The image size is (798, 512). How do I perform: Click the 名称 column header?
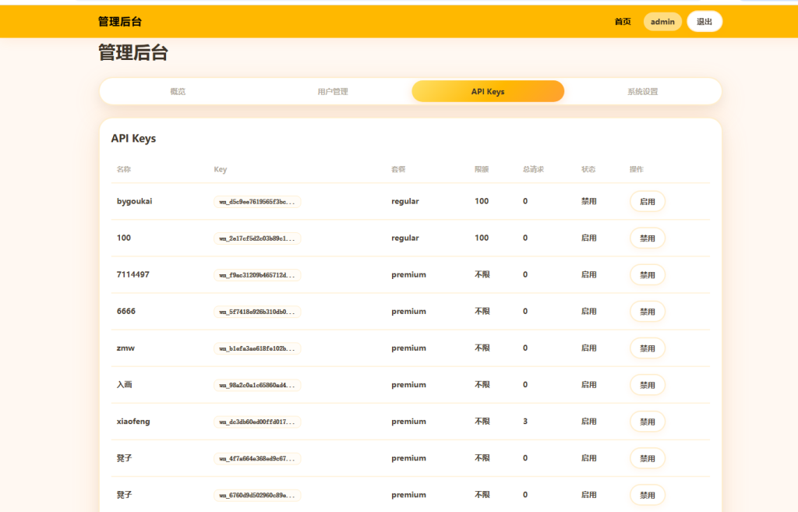[124, 169]
